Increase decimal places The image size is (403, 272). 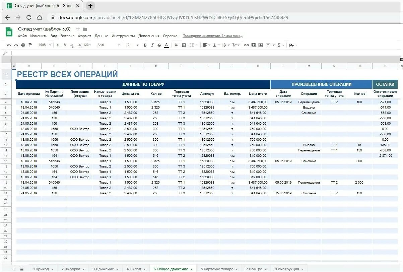79,45
